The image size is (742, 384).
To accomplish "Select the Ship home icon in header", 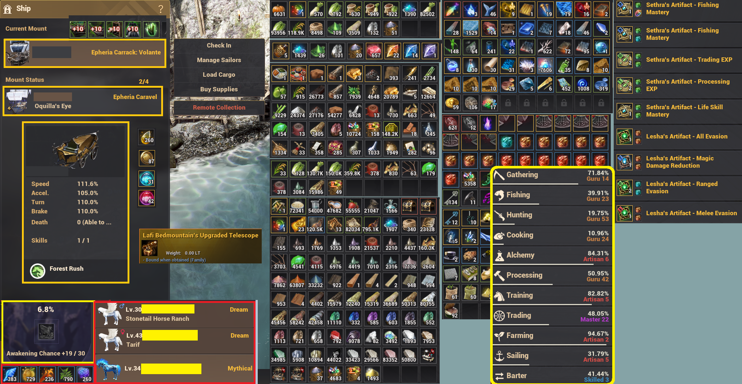I will click(7, 9).
